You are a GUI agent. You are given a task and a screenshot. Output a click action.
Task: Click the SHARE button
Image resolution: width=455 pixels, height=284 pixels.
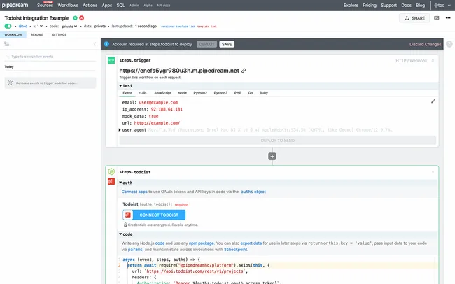click(414, 18)
